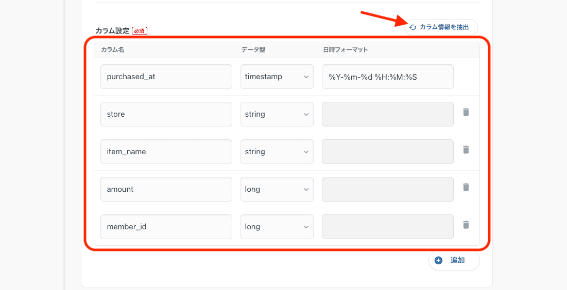Click into member_id column name field

(166, 227)
